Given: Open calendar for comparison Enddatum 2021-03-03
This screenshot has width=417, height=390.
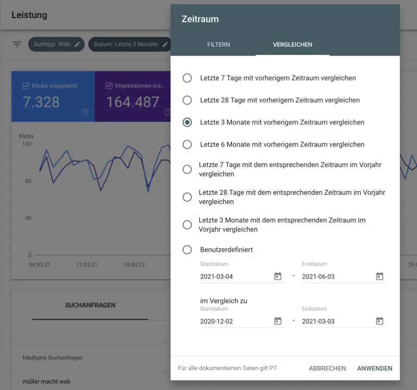Looking at the screenshot, I should point(379,321).
